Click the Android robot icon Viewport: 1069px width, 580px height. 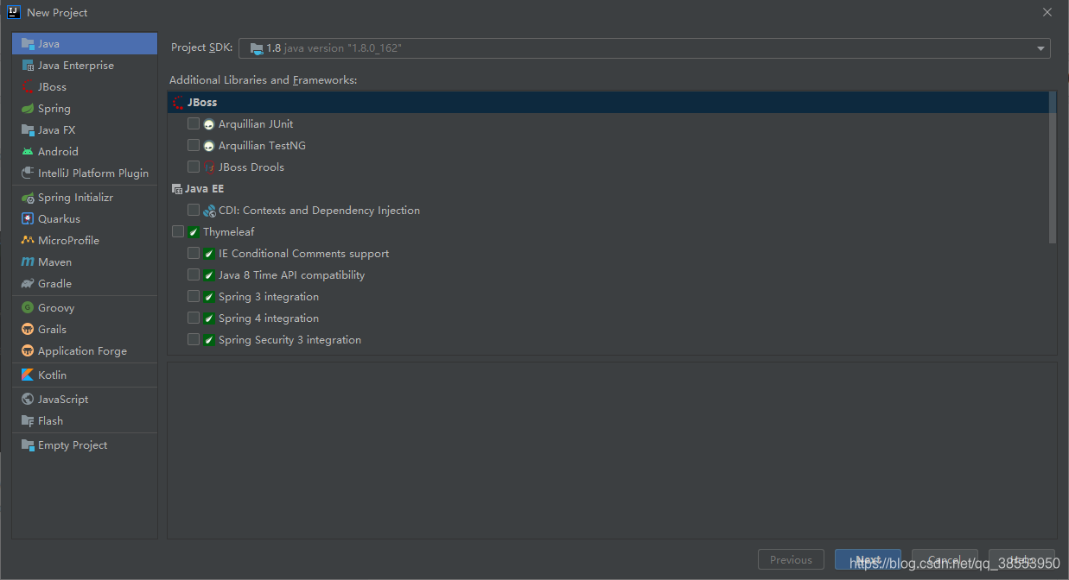[28, 152]
